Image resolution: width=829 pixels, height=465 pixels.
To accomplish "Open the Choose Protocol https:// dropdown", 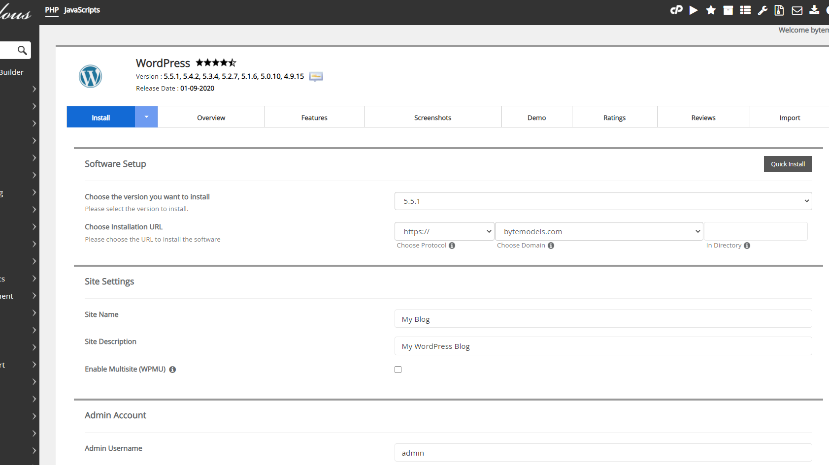I will pyautogui.click(x=444, y=231).
